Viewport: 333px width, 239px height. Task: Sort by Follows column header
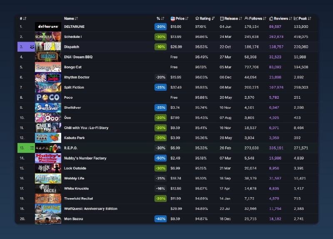point(255,18)
